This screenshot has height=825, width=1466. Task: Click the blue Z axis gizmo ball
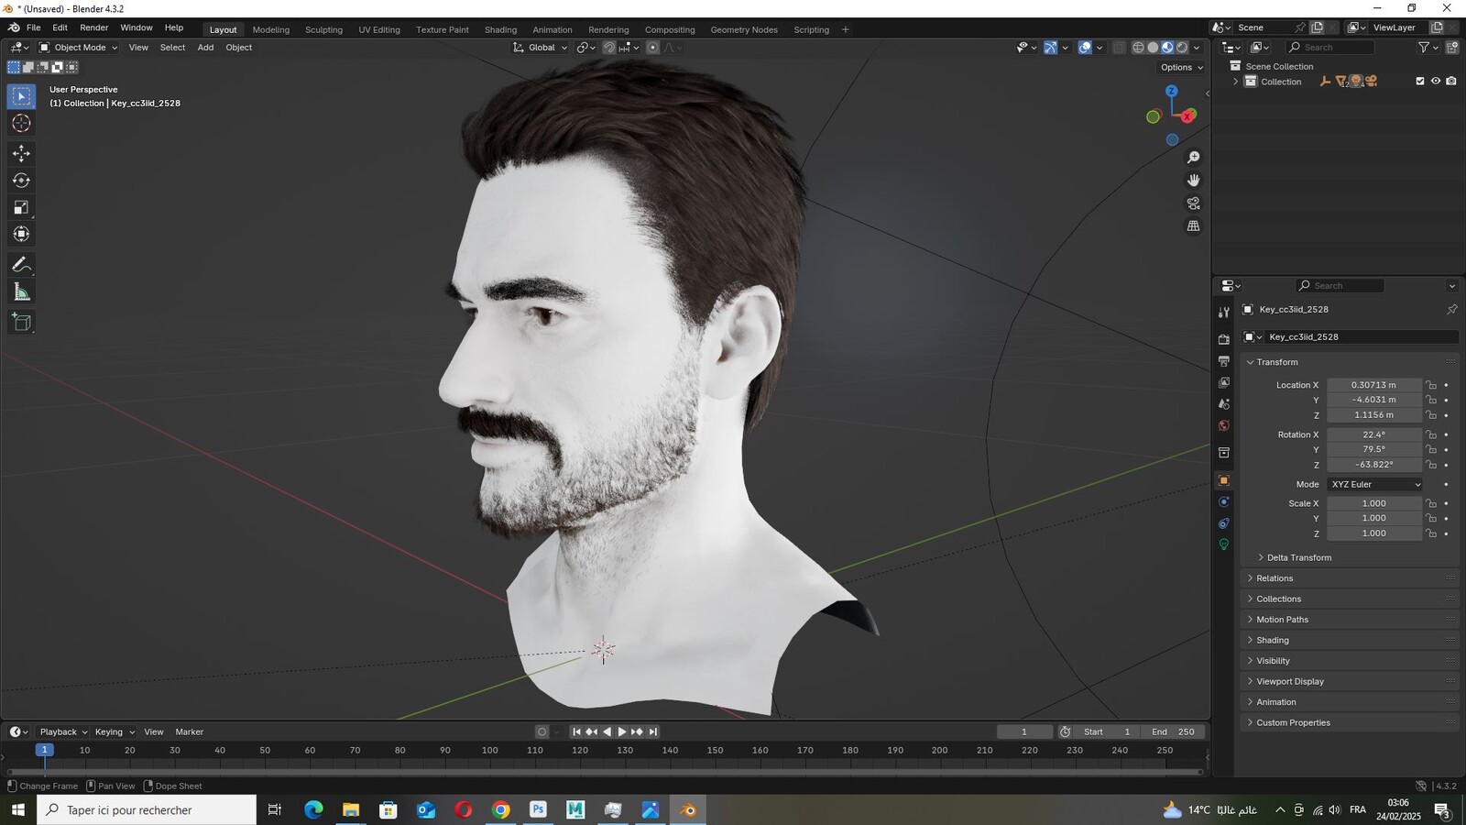click(1171, 91)
